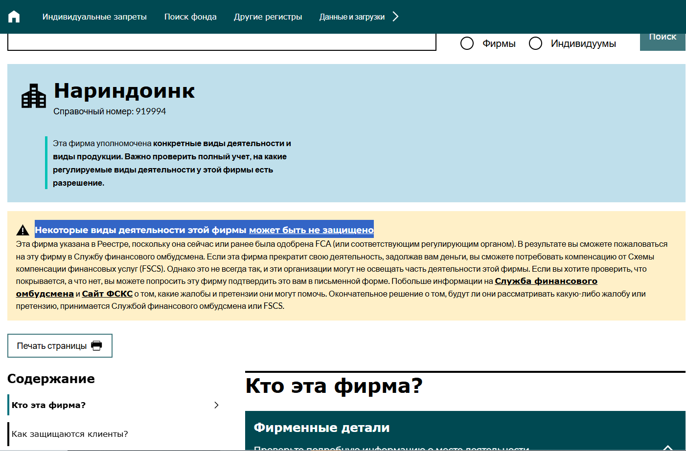This screenshot has width=686, height=451.
Task: Click the printer icon
Action: click(x=97, y=345)
